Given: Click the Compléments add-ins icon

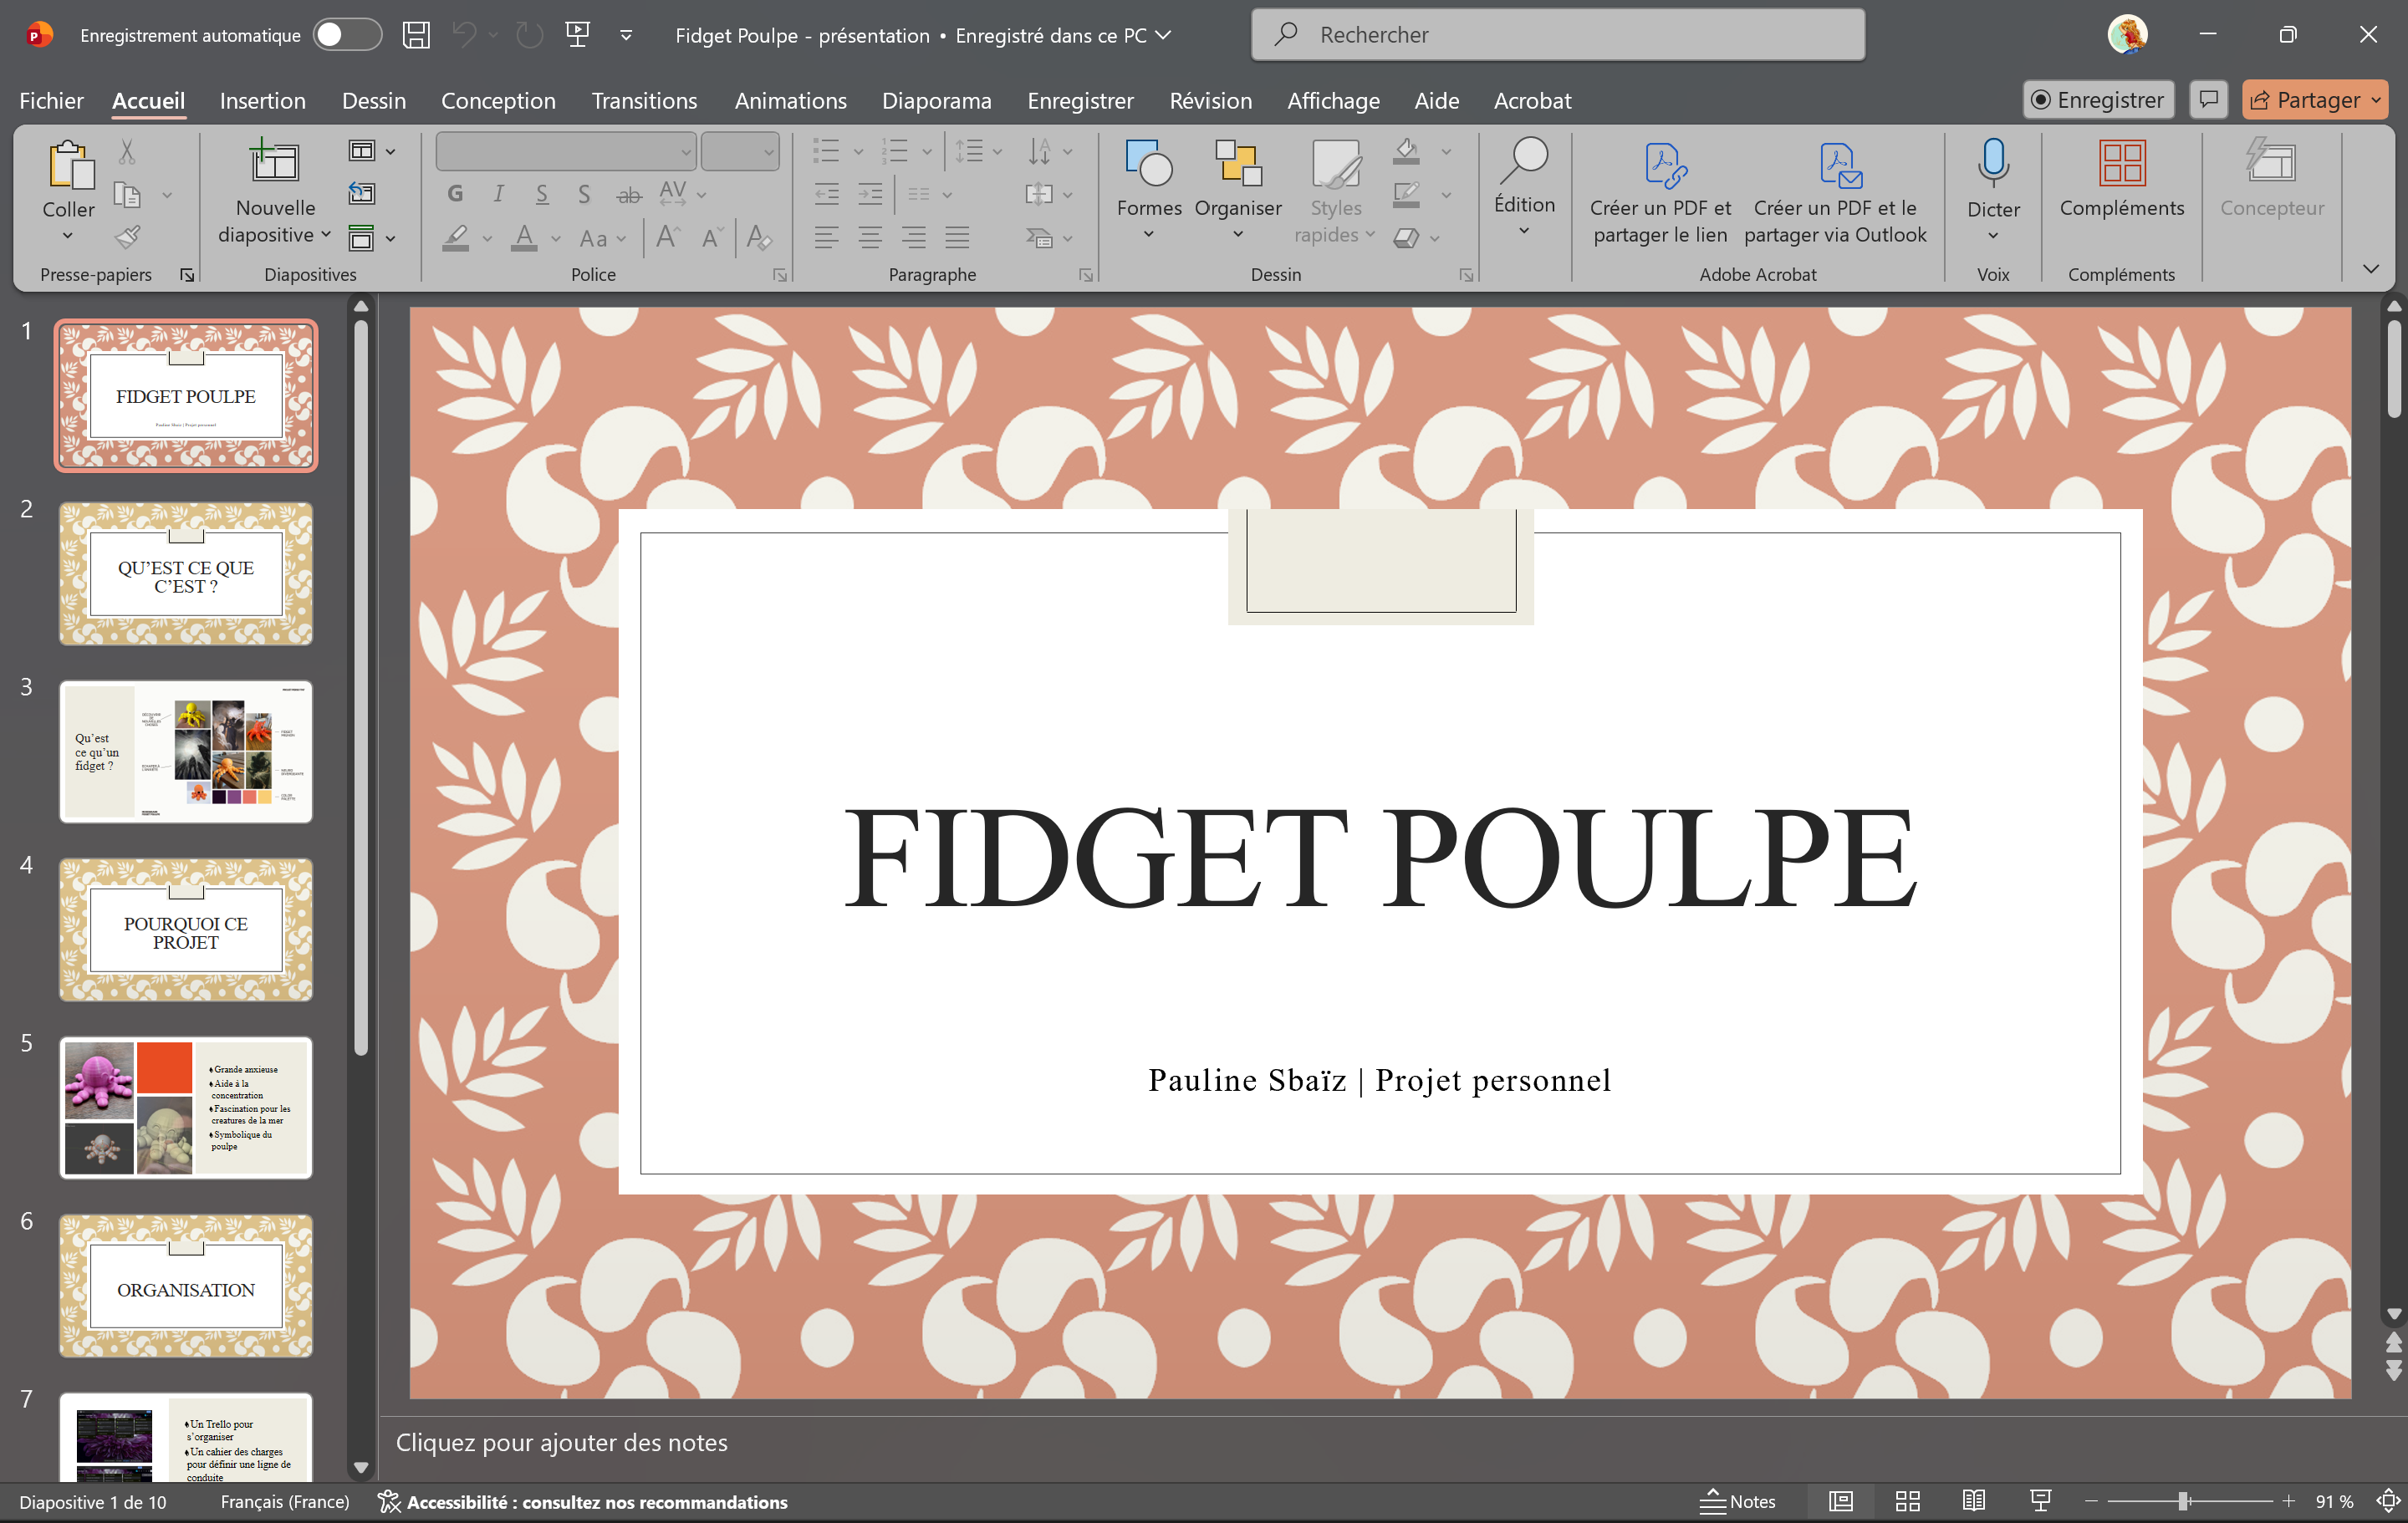Looking at the screenshot, I should [2121, 164].
